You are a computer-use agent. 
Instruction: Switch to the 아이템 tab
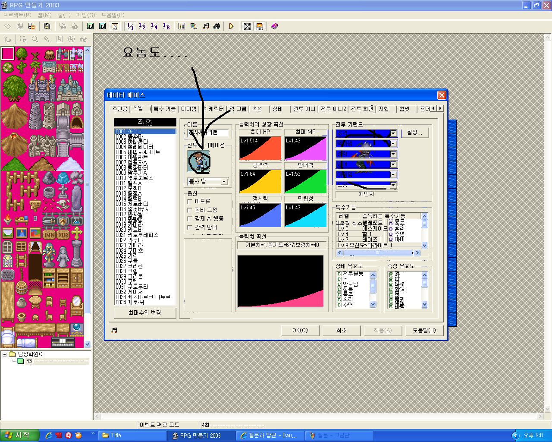coord(189,109)
